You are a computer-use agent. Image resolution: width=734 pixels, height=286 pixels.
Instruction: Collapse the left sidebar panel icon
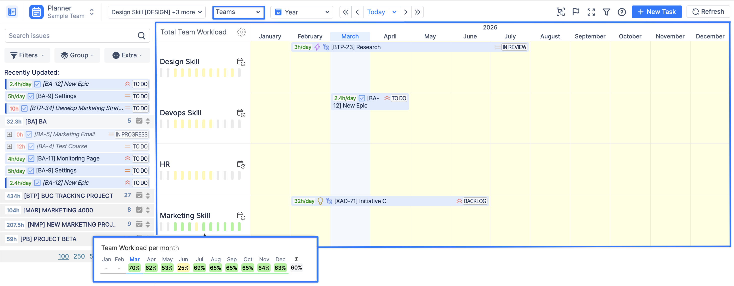(12, 12)
